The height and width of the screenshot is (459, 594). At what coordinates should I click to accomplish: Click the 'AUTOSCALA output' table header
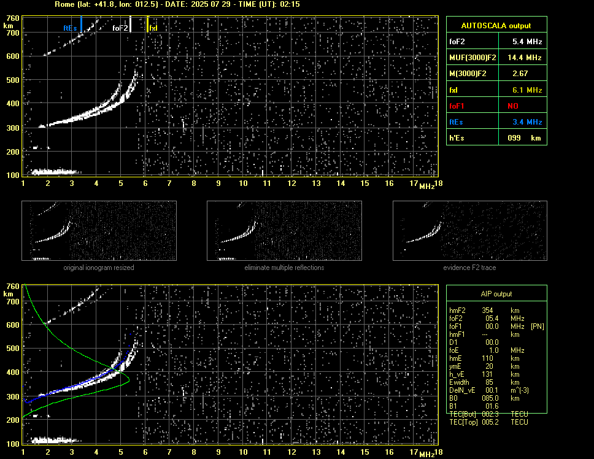click(x=496, y=25)
